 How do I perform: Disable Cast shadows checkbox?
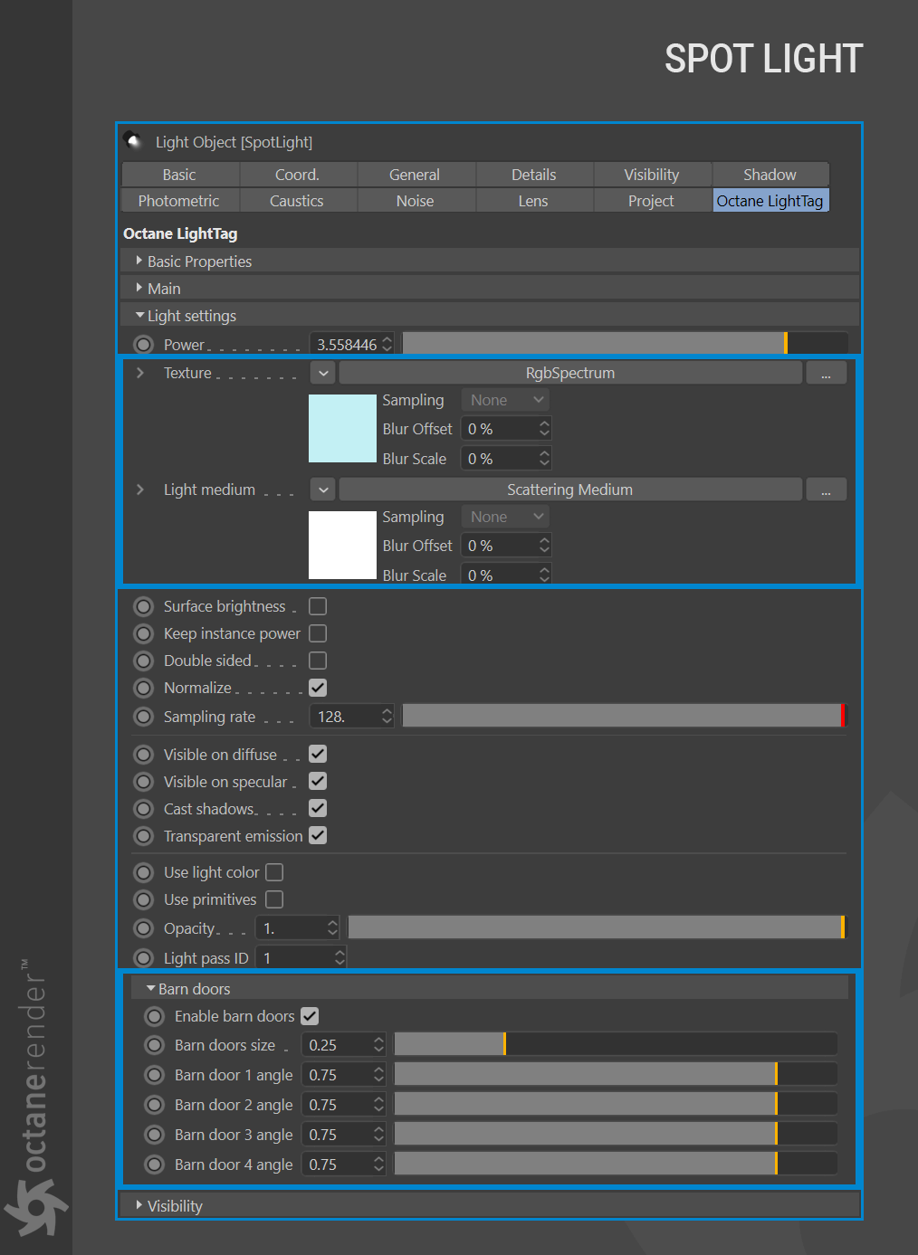click(x=318, y=808)
